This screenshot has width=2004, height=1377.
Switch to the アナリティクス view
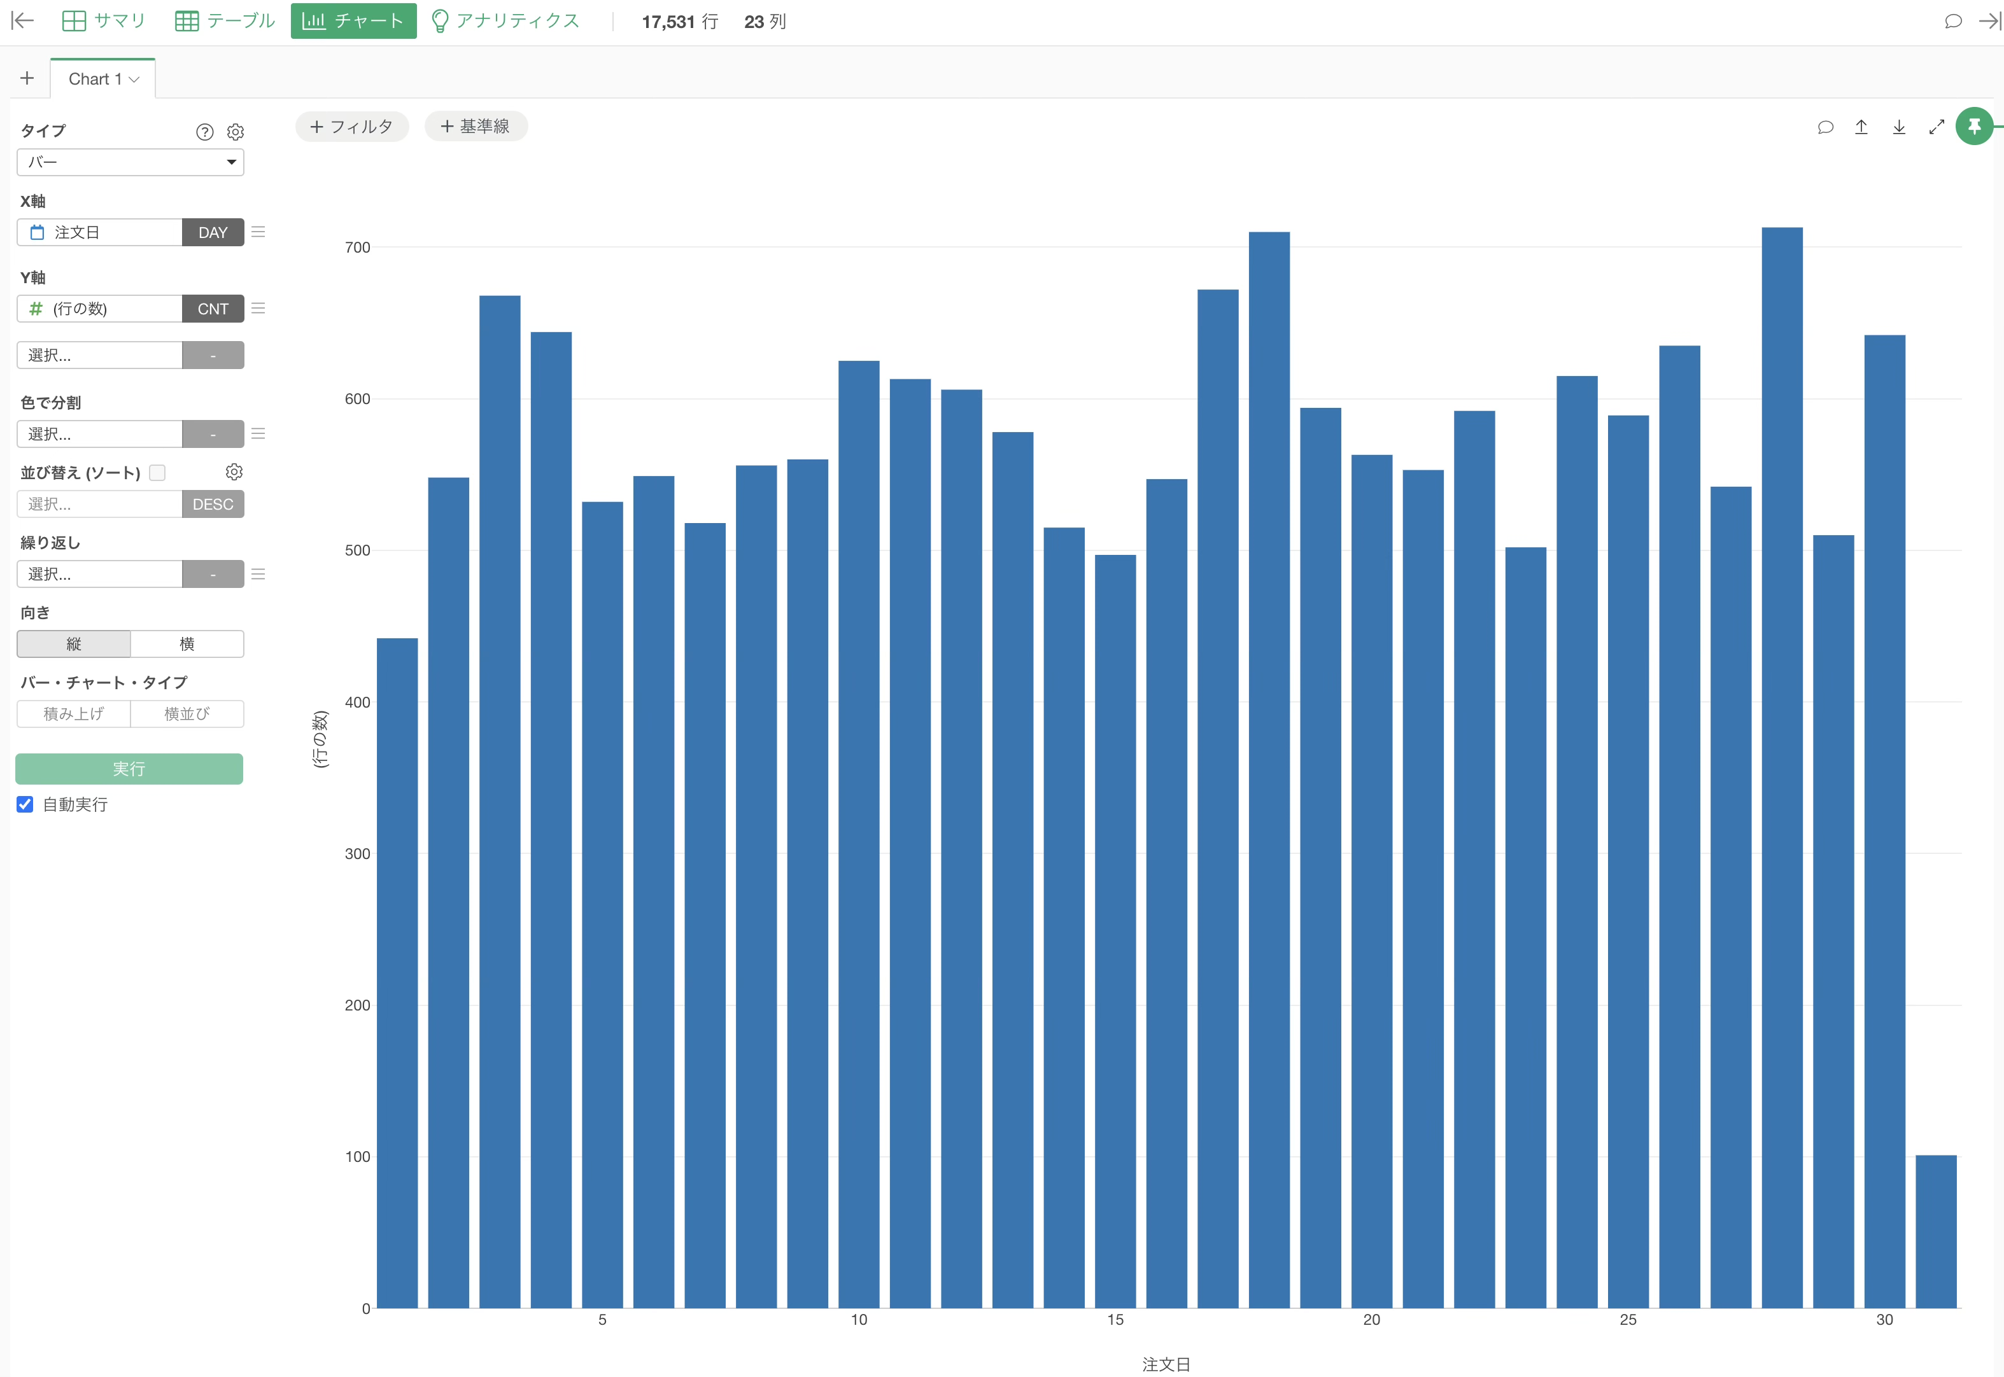point(505,21)
